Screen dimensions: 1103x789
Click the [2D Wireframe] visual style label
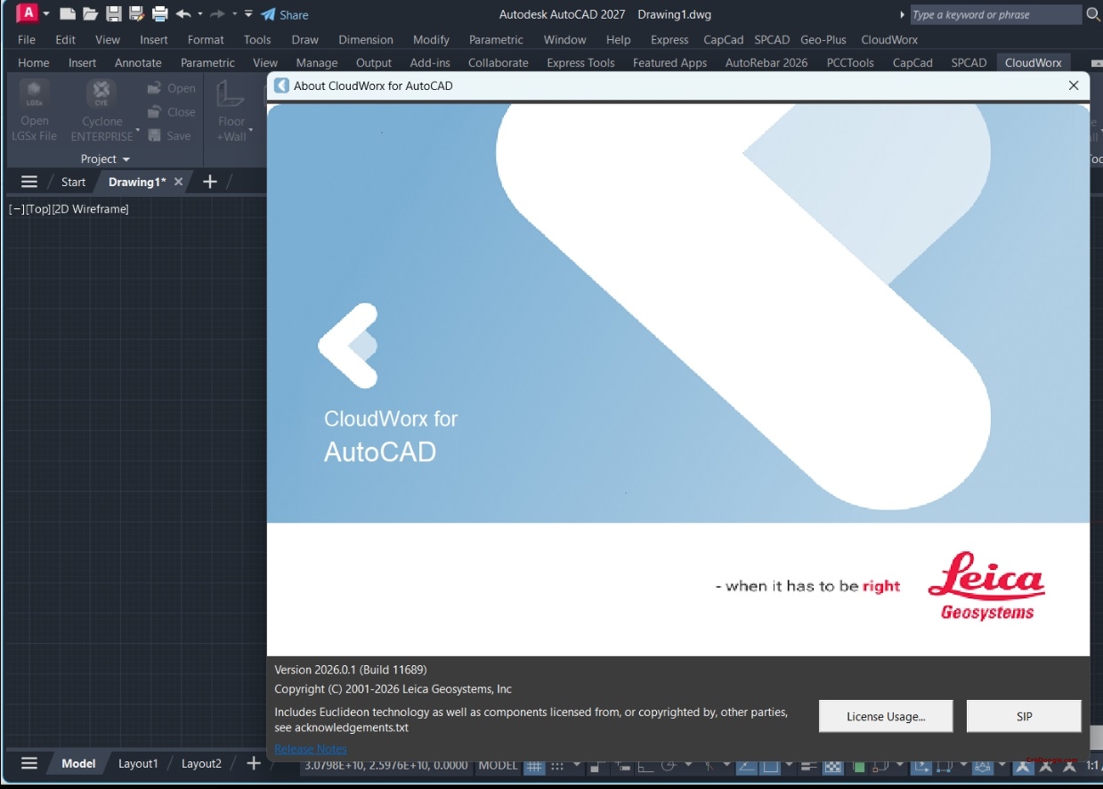click(x=90, y=209)
